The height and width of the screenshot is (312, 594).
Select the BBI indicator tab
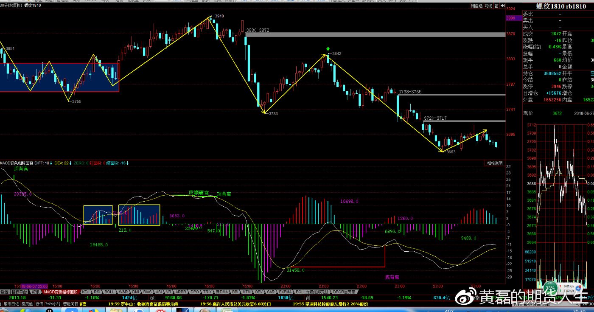click(235, 292)
